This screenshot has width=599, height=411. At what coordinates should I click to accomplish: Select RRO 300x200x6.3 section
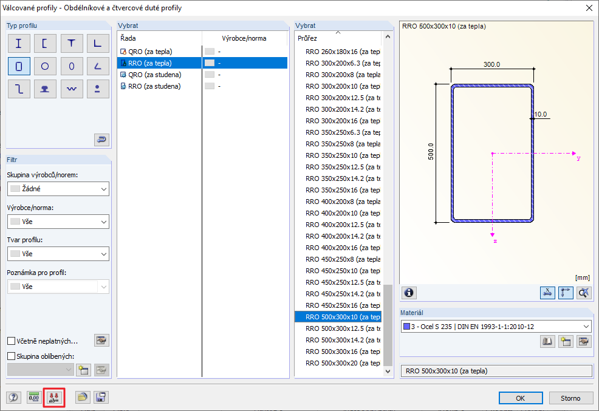pyautogui.click(x=338, y=63)
